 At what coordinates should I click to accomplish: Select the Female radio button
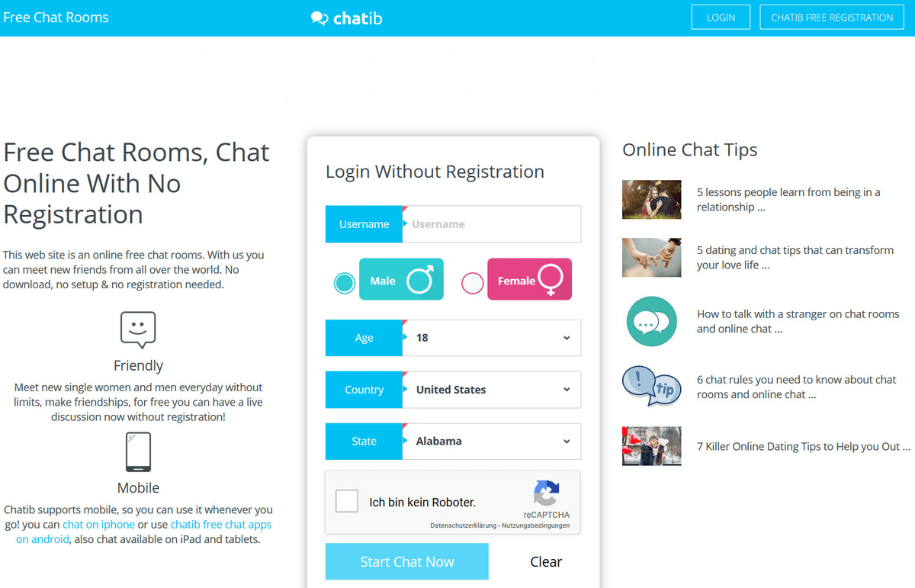coord(472,282)
